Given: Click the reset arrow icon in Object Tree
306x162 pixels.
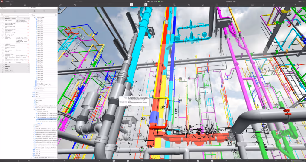Looking at the screenshot, I should [44, 11].
